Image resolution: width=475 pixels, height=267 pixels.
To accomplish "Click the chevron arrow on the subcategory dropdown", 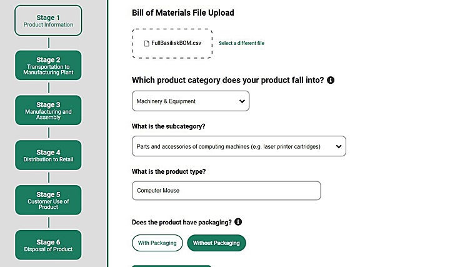I will point(338,146).
